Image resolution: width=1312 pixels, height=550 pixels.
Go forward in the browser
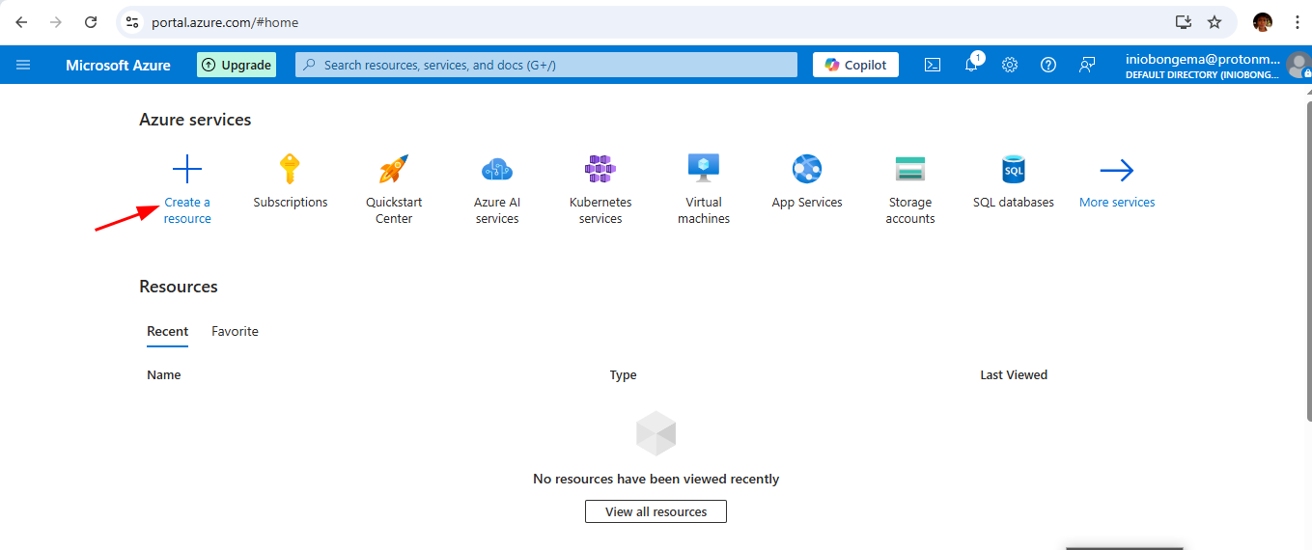[x=56, y=22]
